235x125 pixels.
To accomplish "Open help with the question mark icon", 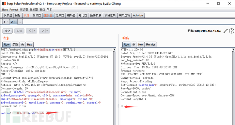I will click(231, 31).
